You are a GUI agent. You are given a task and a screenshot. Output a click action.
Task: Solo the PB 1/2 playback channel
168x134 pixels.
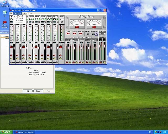[x=70, y=63]
